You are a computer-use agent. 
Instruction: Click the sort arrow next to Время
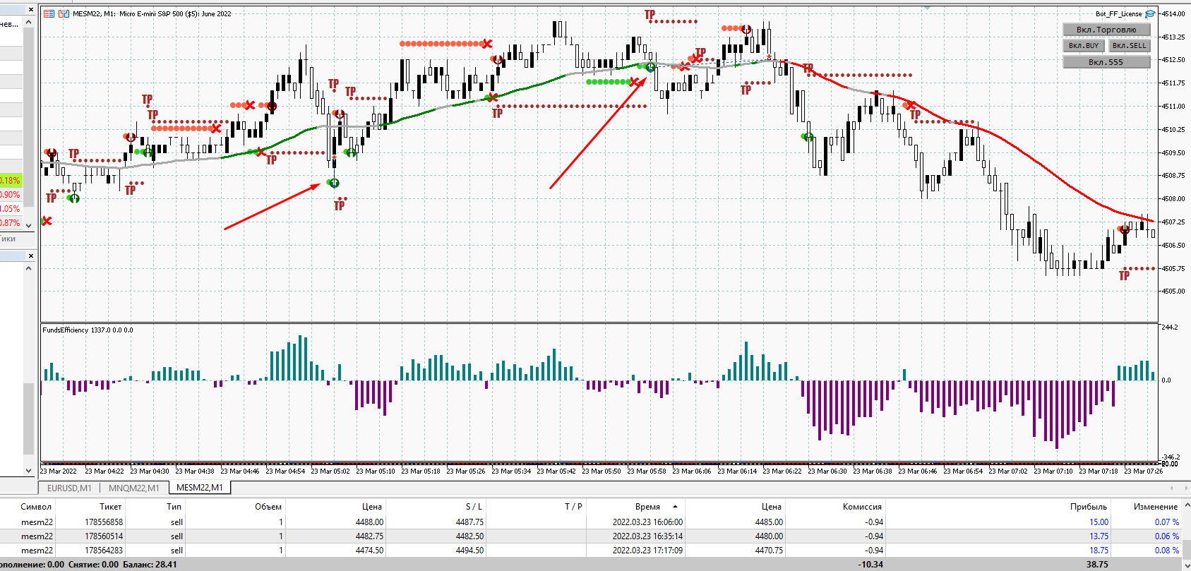(675, 507)
